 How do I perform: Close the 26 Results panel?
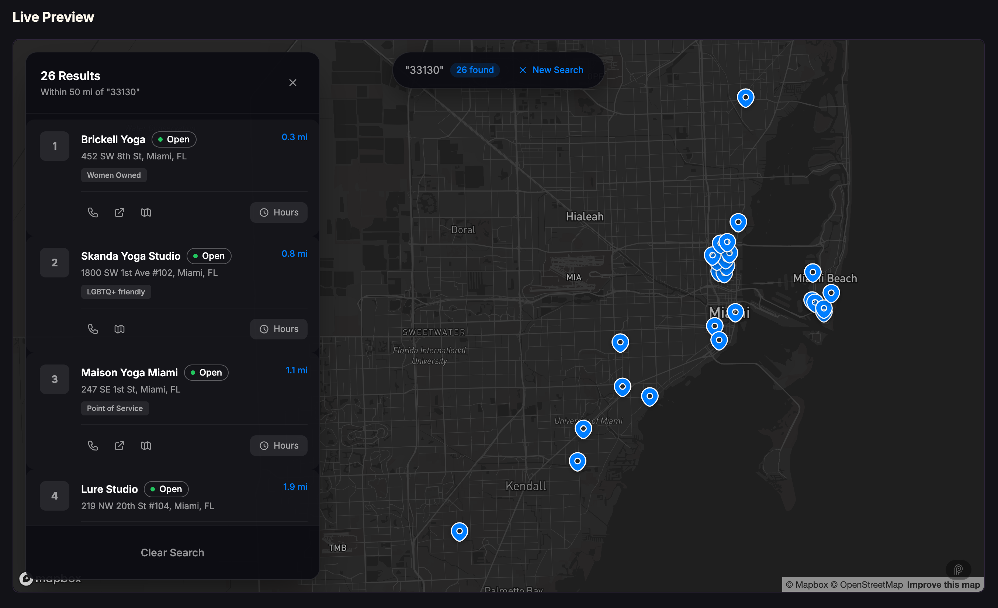(292, 83)
